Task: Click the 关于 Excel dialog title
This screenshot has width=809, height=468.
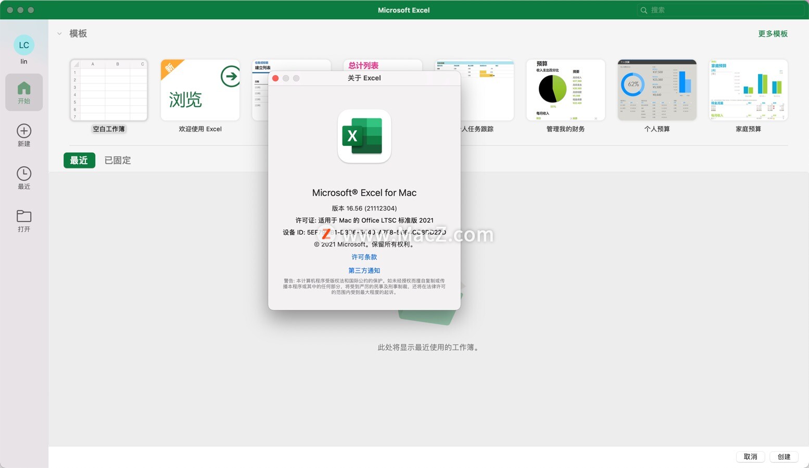Action: click(364, 78)
